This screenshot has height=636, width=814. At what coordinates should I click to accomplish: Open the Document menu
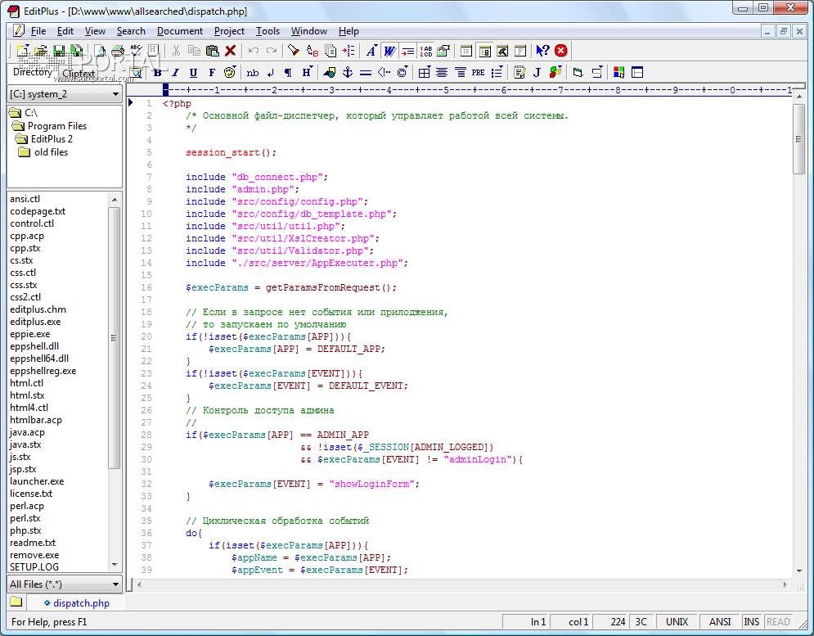(x=180, y=31)
